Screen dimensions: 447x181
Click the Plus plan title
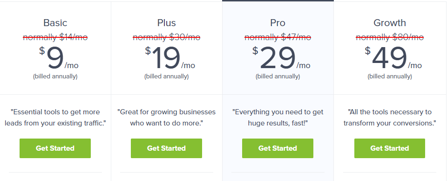click(x=167, y=23)
